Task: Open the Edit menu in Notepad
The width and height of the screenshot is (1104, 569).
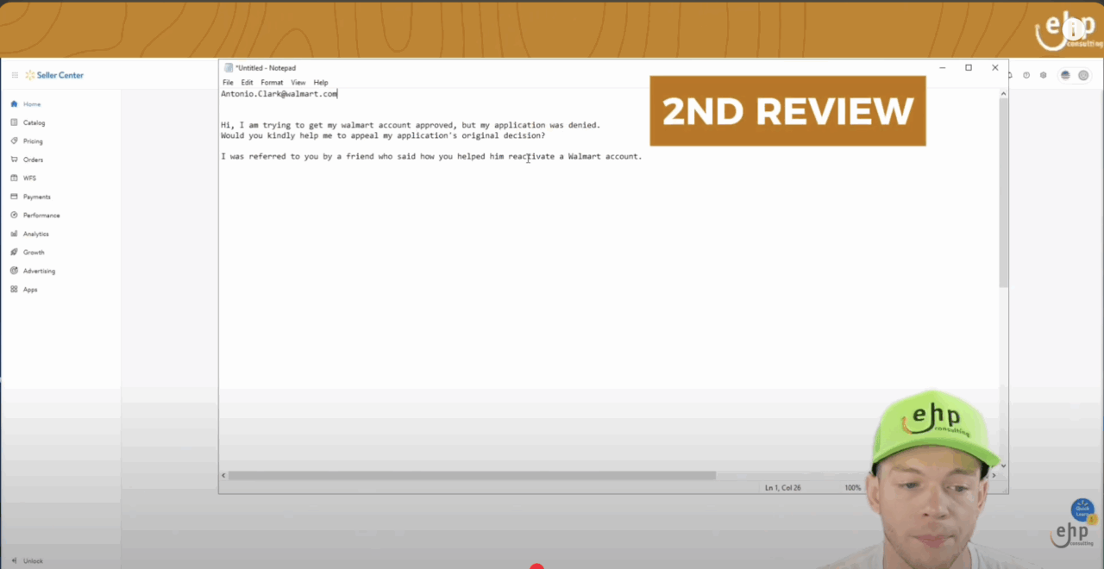Action: pyautogui.click(x=247, y=83)
